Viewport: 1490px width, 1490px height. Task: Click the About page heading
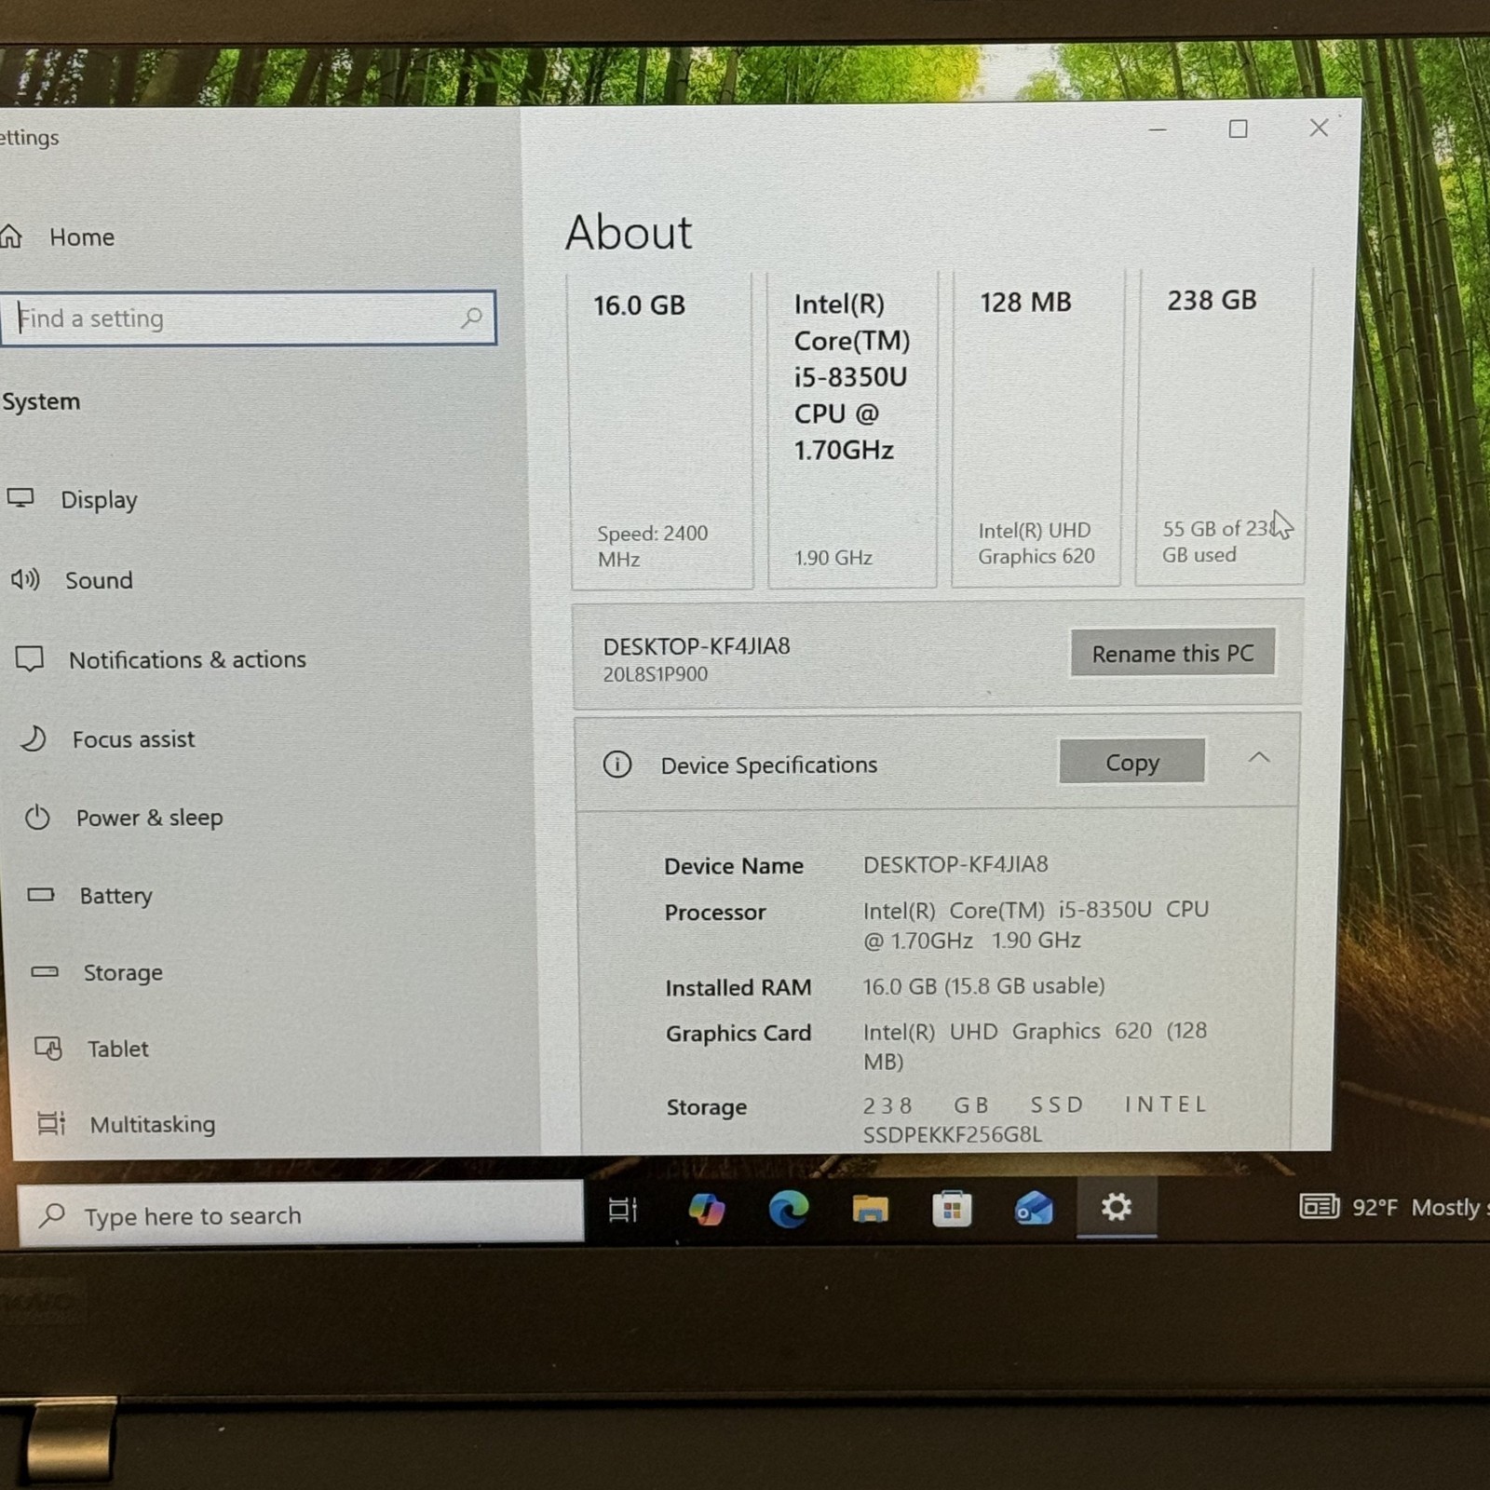[629, 232]
